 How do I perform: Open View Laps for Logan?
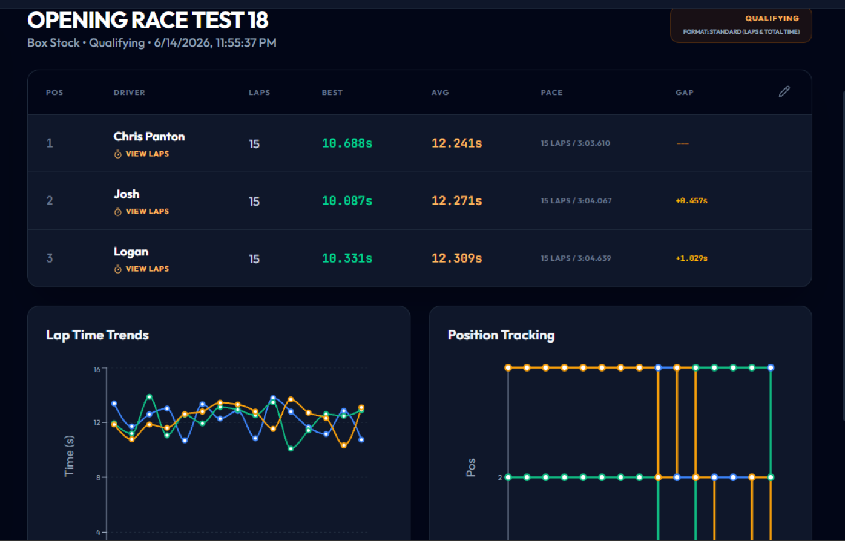point(142,269)
